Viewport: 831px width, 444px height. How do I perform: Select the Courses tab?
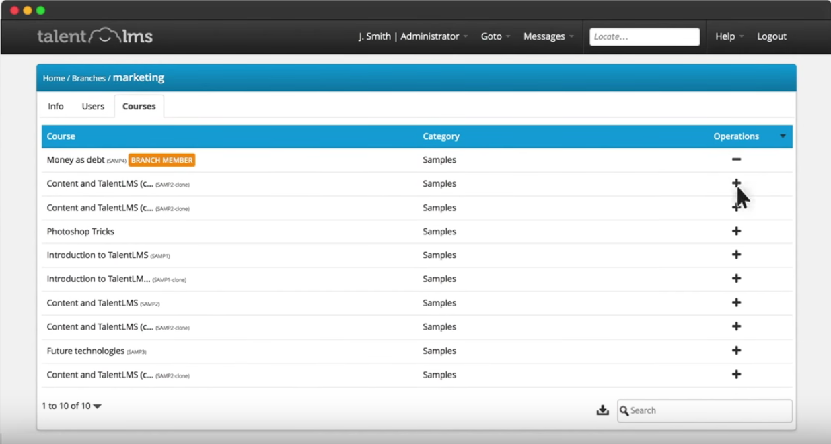point(139,106)
